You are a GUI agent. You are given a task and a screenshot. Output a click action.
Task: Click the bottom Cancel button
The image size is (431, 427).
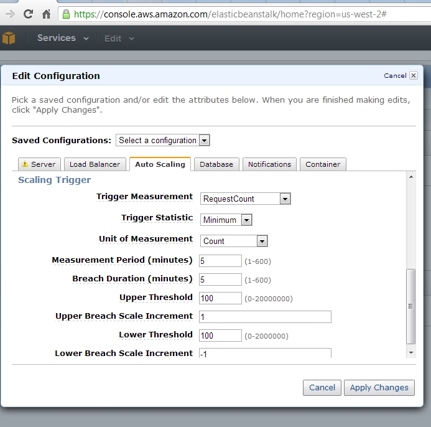click(322, 388)
